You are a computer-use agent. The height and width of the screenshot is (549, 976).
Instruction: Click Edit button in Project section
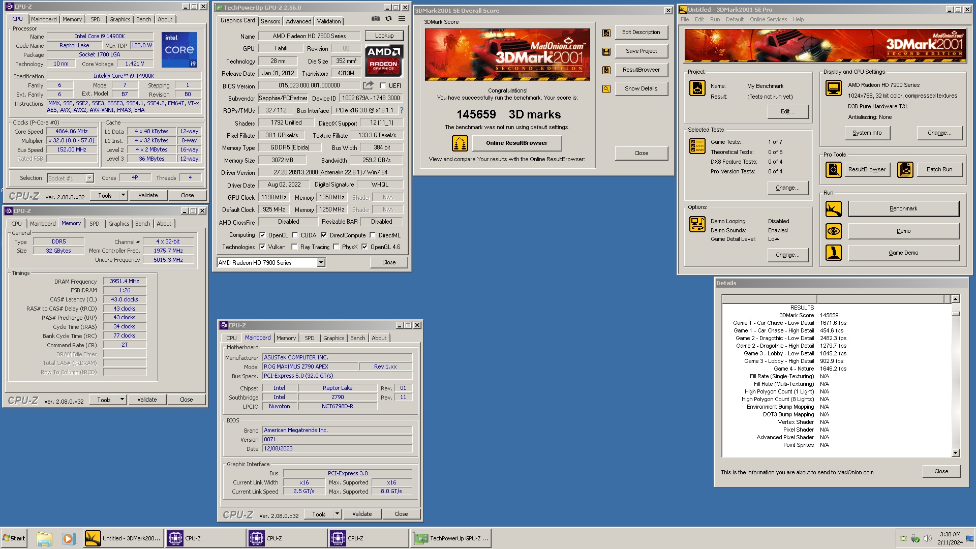[x=787, y=112]
